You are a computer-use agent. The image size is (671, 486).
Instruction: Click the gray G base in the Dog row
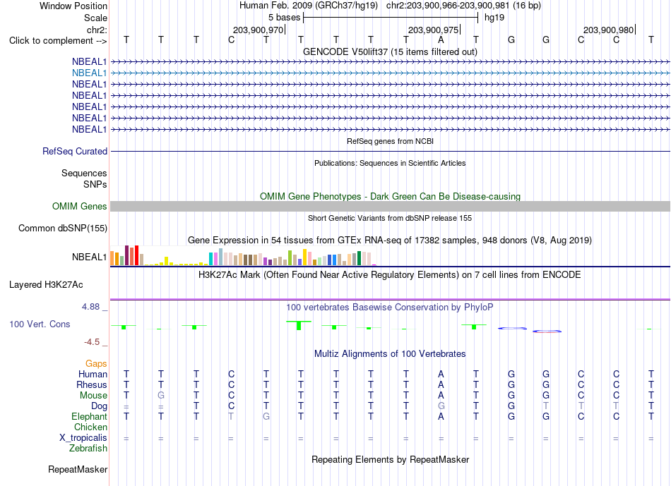point(441,406)
